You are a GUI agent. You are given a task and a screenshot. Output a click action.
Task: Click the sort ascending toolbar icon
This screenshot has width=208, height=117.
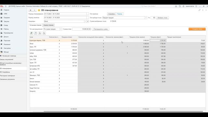pyautogui.click(x=40, y=33)
